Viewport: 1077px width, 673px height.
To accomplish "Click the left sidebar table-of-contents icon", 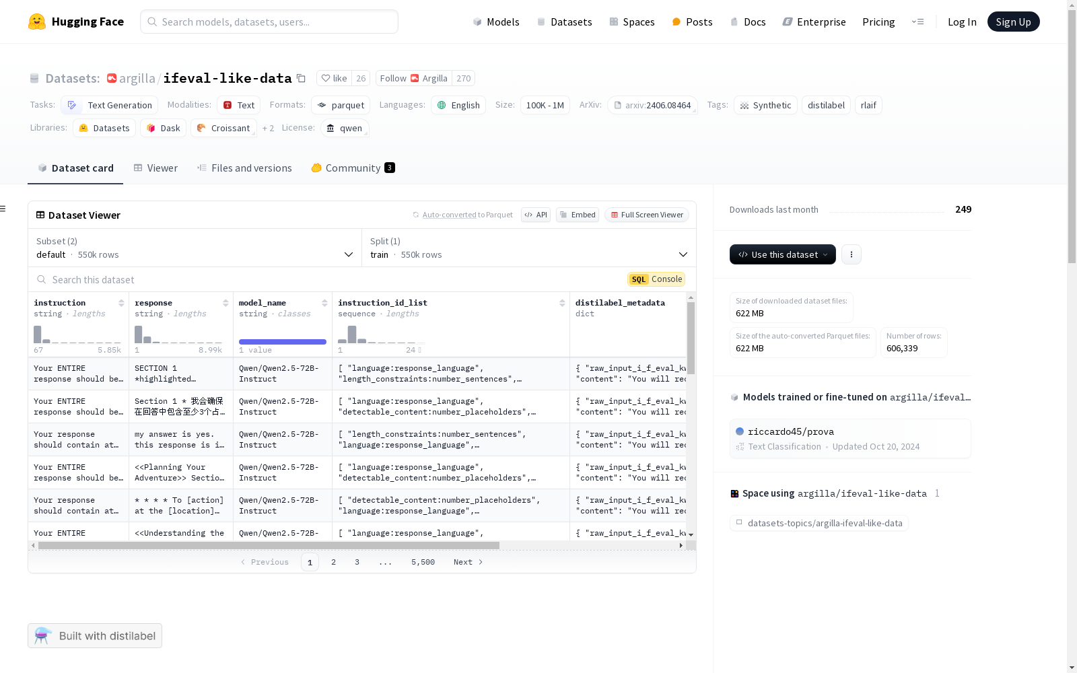I will click(x=3, y=209).
